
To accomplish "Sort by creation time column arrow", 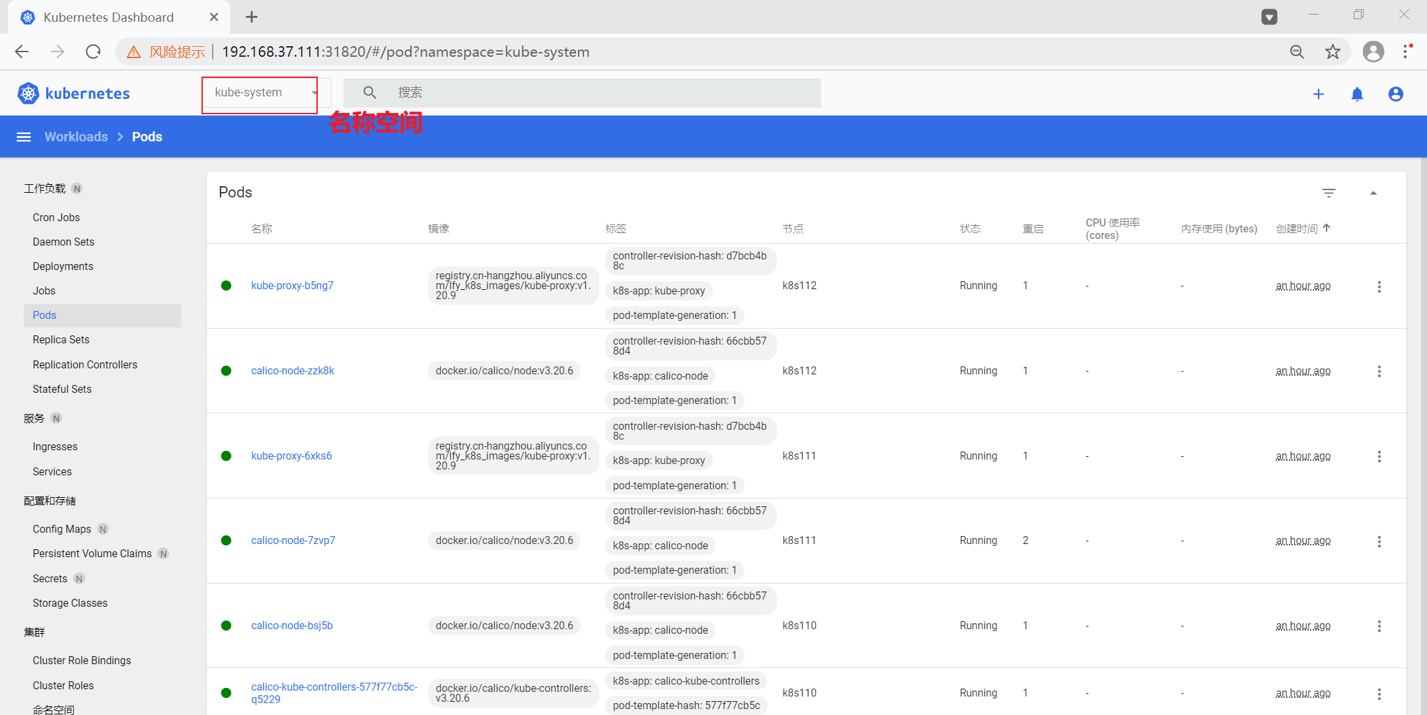I will coord(1327,228).
